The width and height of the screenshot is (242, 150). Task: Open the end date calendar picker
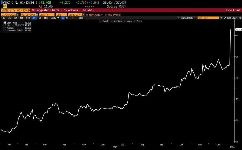tap(37, 15)
